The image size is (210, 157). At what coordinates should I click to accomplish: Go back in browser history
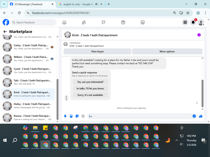tap(5, 13)
